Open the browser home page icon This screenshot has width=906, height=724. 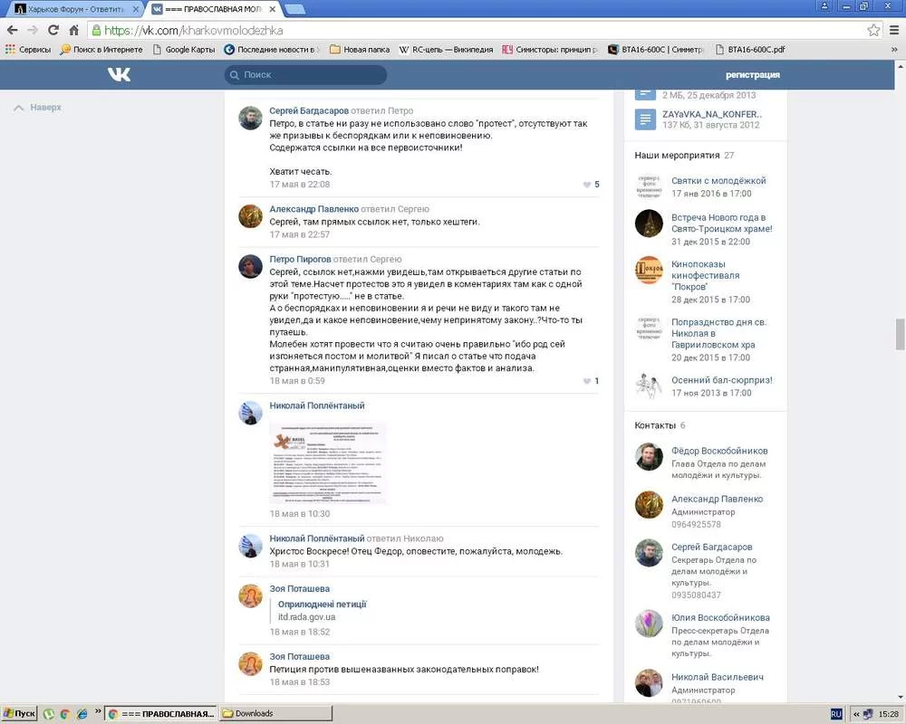74,30
